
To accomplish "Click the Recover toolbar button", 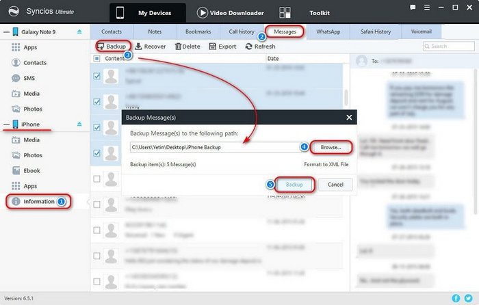I will click(x=151, y=47).
